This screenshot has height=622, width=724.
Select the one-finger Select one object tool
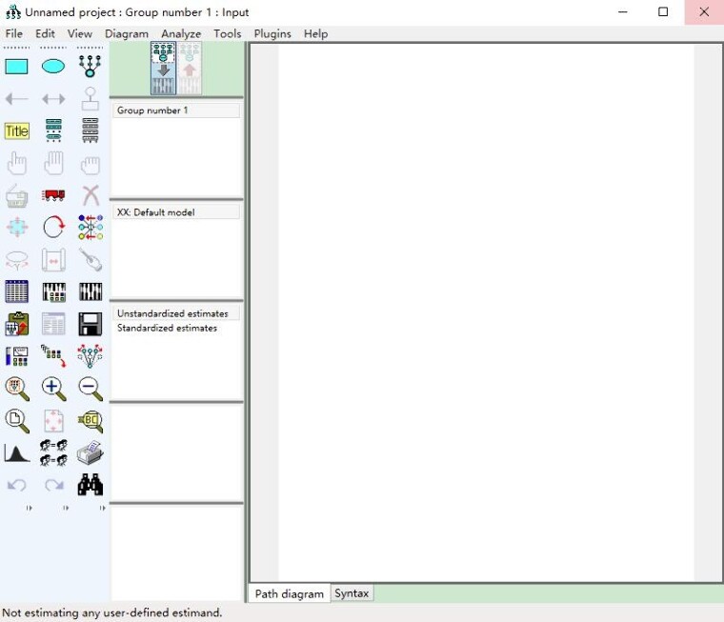pos(16,163)
